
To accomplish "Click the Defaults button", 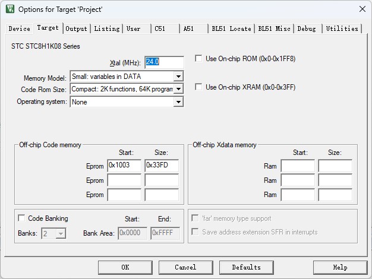I will (x=246, y=267).
